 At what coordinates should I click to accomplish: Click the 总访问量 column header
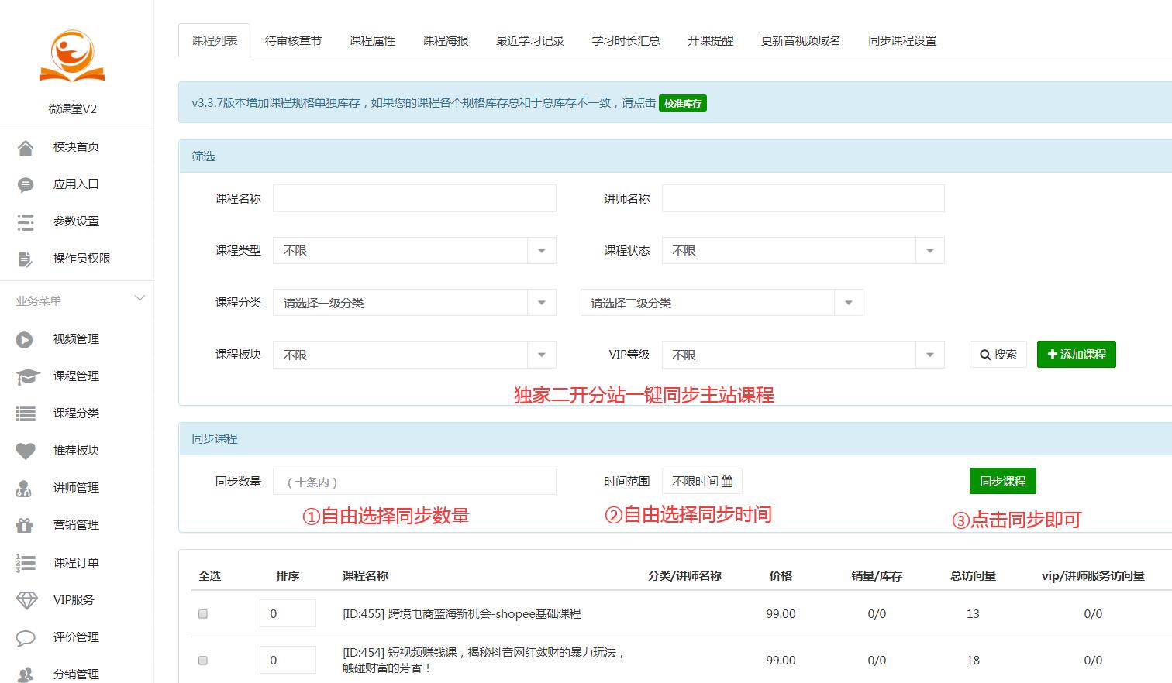(x=973, y=575)
